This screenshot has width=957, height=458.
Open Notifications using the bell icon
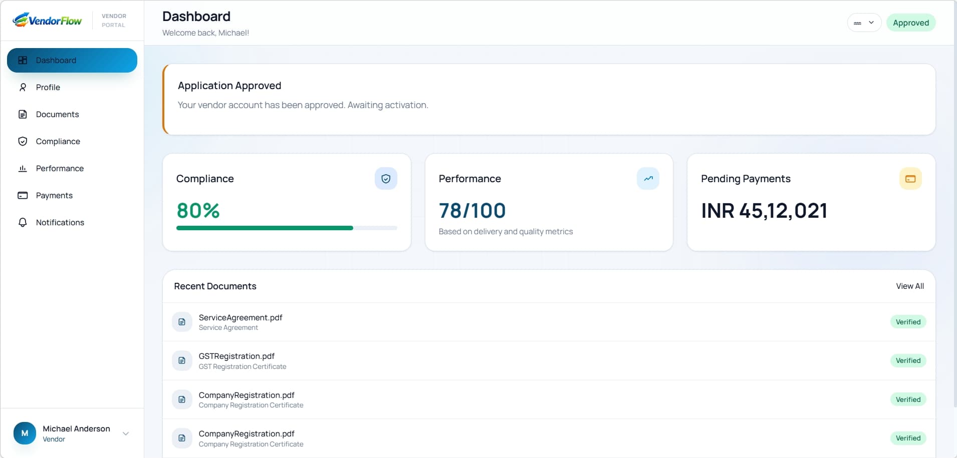(23, 222)
